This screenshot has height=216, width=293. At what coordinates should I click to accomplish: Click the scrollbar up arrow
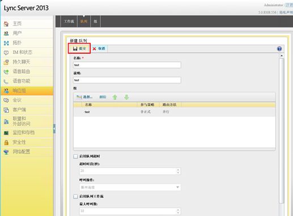coord(282,56)
